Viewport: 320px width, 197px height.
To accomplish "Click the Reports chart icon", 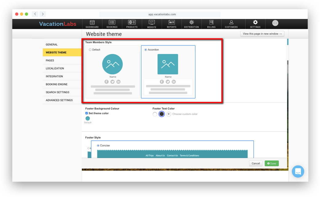I will click(171, 22).
